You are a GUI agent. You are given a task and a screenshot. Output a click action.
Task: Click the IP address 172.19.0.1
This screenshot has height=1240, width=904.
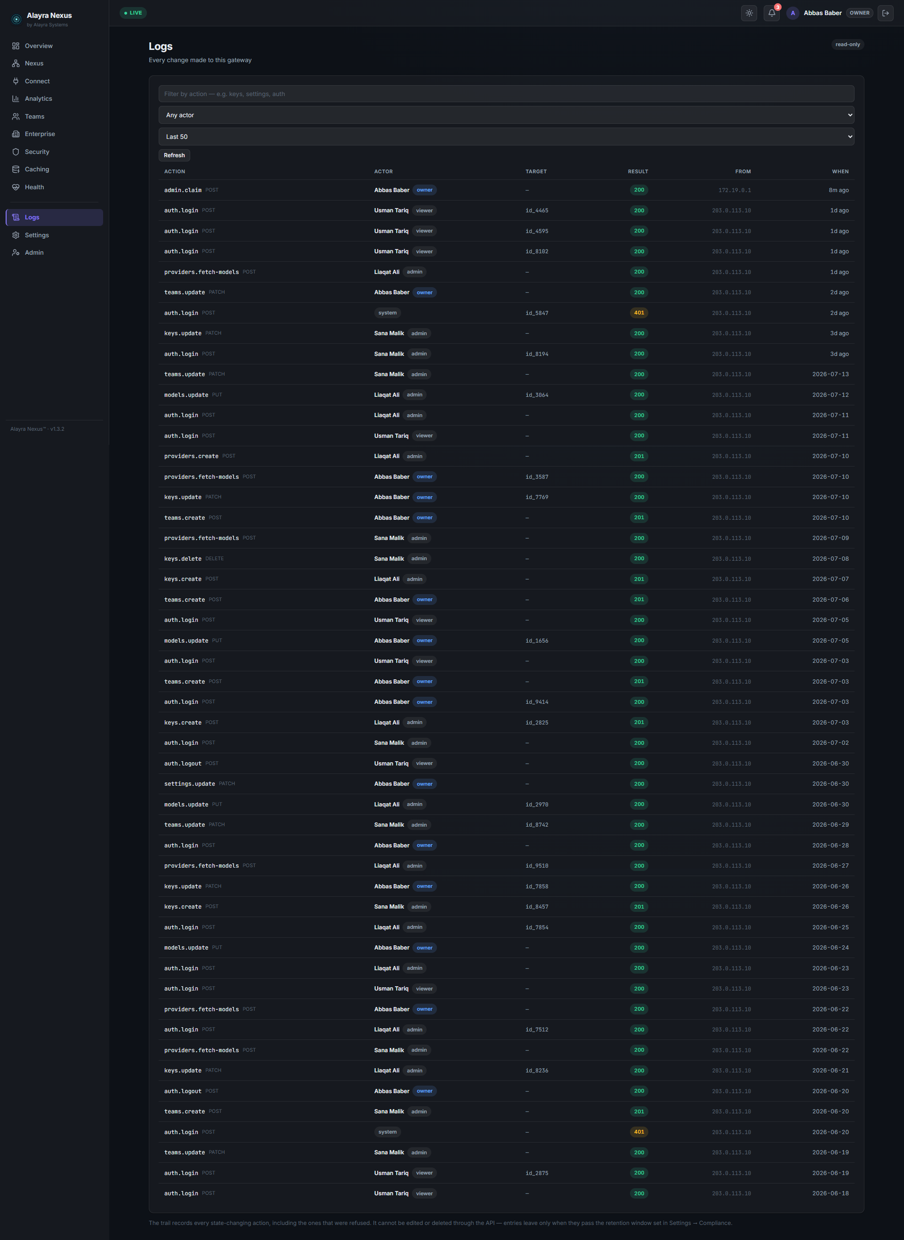point(734,190)
